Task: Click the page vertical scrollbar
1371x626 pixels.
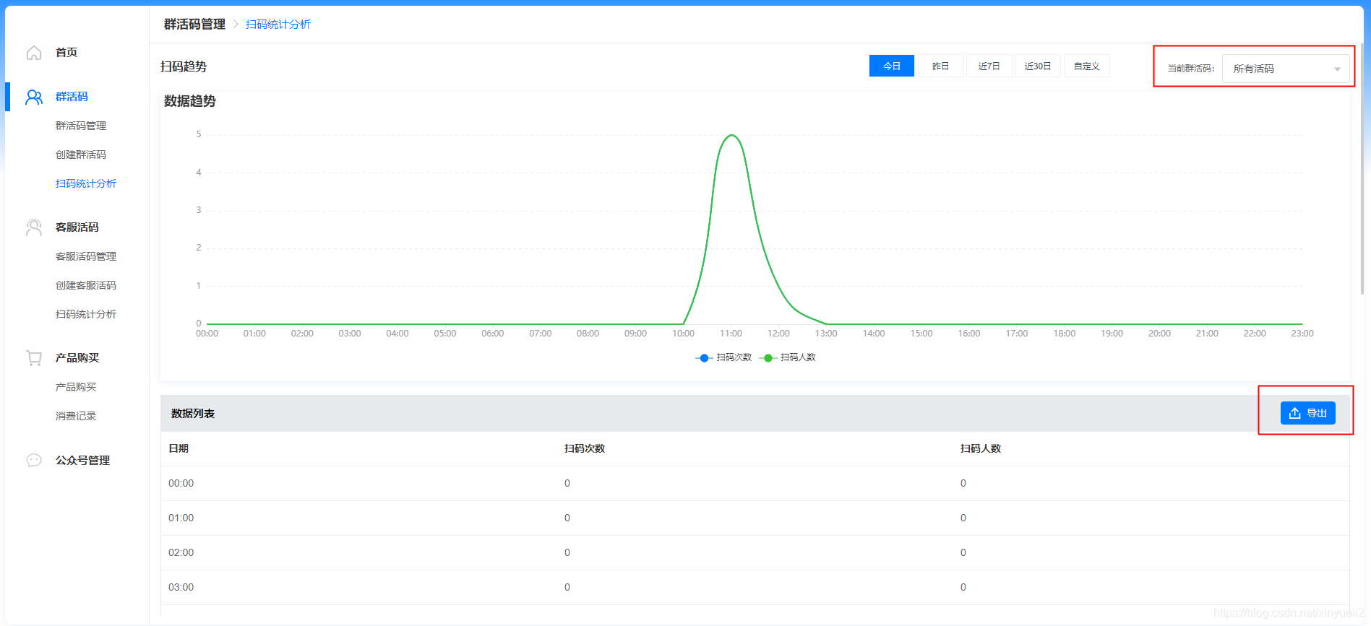Action: click(1362, 170)
